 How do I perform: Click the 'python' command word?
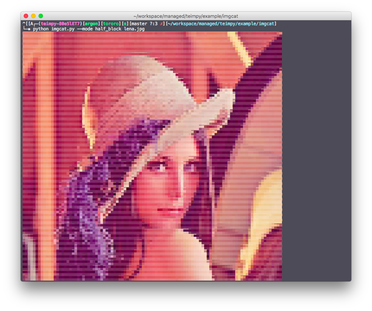tap(40, 29)
